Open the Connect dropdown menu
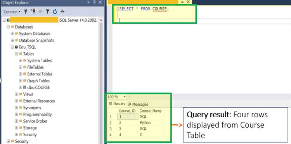This screenshot has width=291, height=144. [x=12, y=12]
